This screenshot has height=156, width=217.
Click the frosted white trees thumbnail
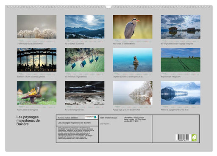[36, 27]
